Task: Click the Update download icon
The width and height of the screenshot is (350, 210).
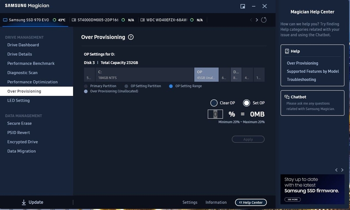Action: click(x=24, y=202)
